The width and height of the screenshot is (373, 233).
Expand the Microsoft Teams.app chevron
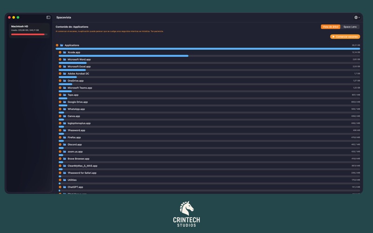click(60, 88)
